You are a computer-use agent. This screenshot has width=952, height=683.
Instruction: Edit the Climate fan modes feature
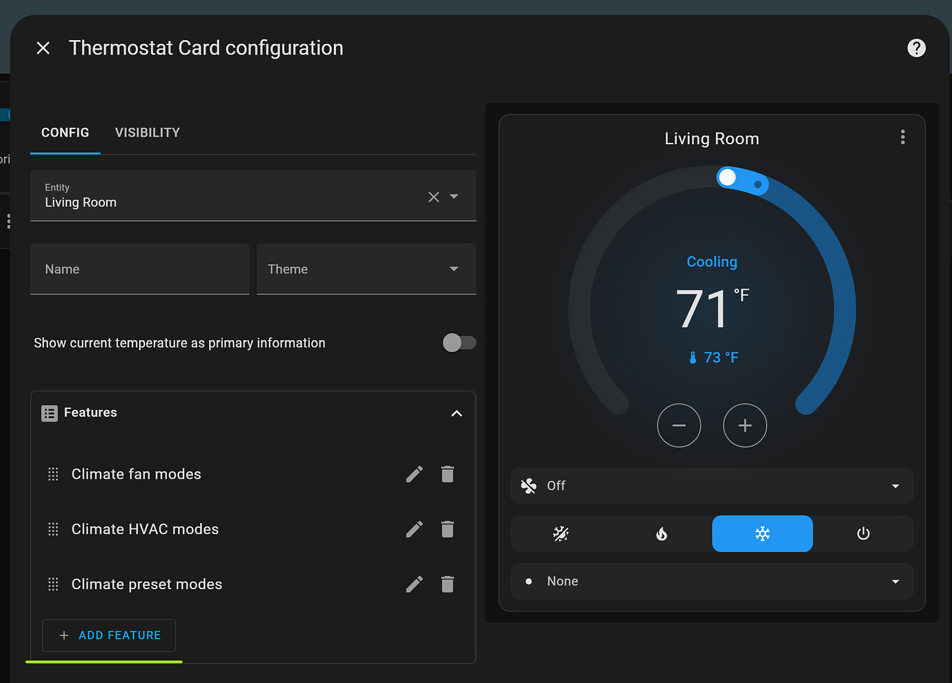coord(414,474)
